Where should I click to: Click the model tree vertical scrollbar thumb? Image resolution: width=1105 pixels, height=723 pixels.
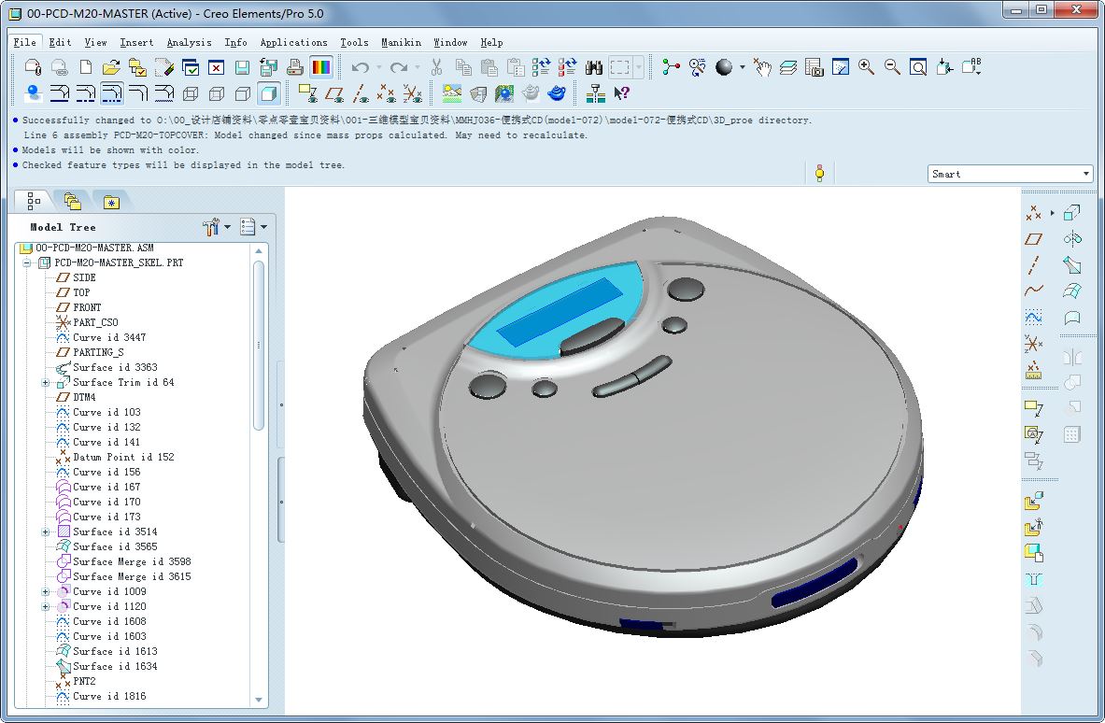pos(259,346)
